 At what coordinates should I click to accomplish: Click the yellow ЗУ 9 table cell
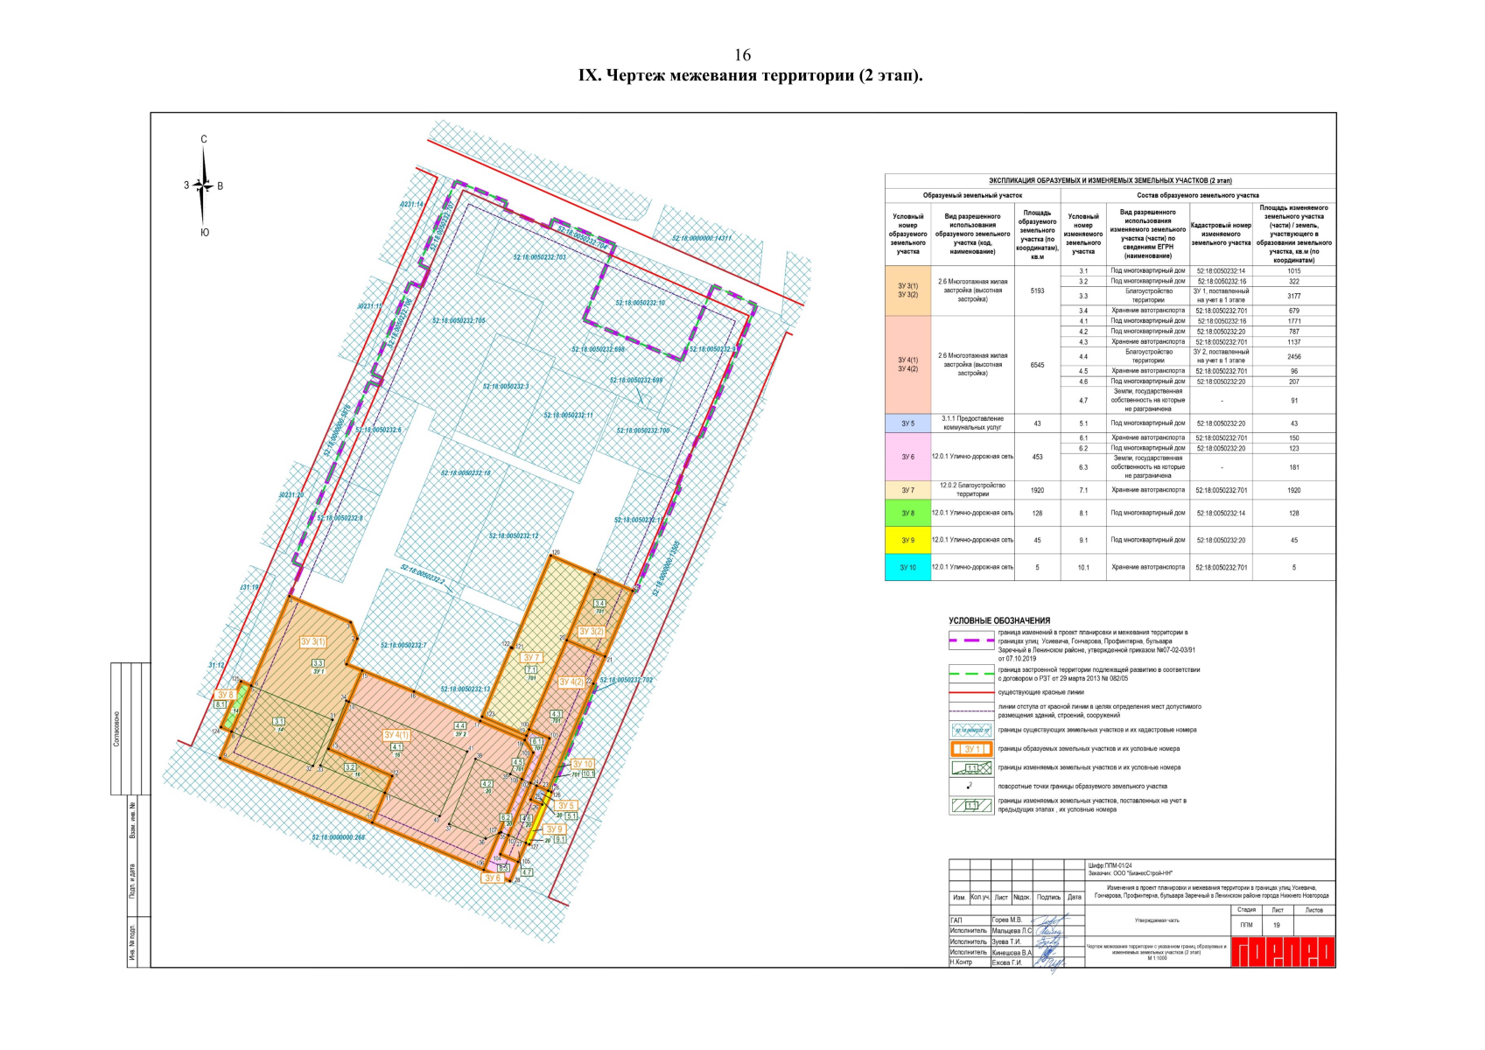coord(907,540)
